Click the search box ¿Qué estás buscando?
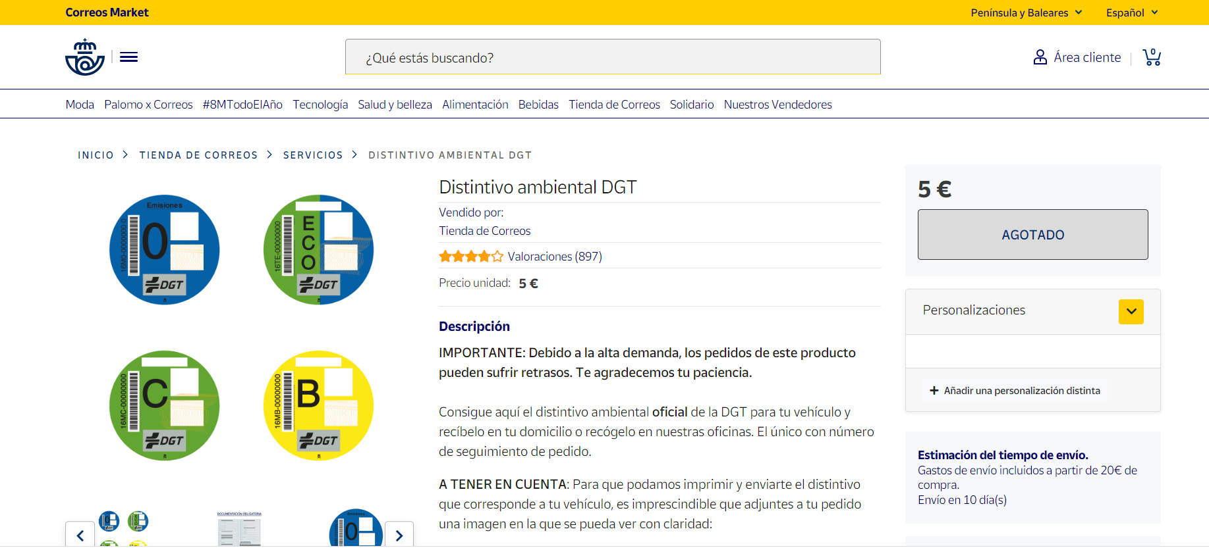Screen dimensions: 1209x548 click(613, 57)
